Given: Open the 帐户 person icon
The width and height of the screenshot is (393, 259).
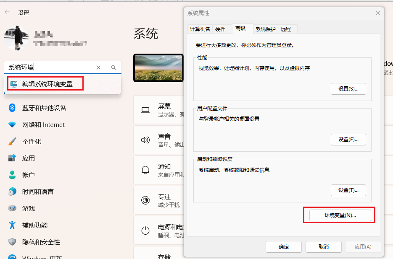Looking at the screenshot, I should pos(12,175).
